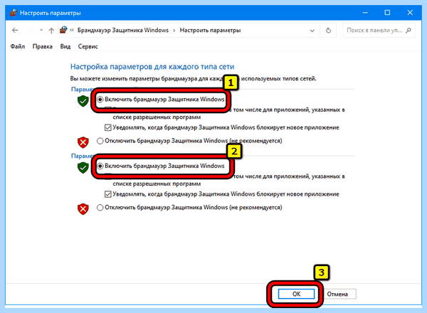Minimize the Настроить параметры window
This screenshot has width=427, height=313.
coord(365,13)
